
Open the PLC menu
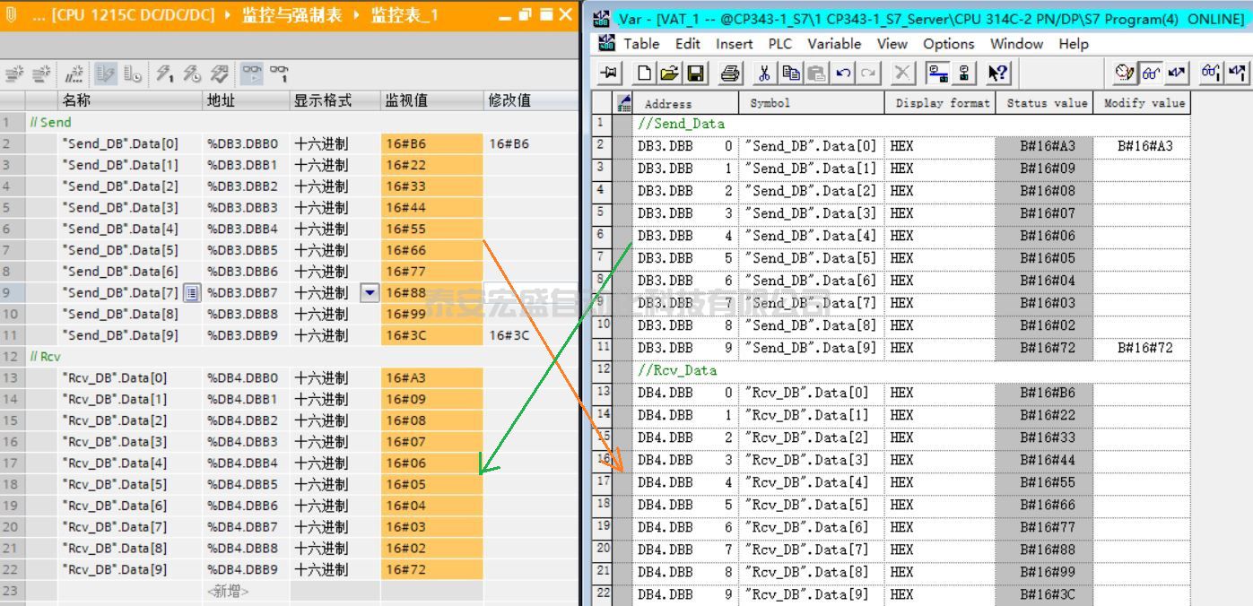pos(779,44)
